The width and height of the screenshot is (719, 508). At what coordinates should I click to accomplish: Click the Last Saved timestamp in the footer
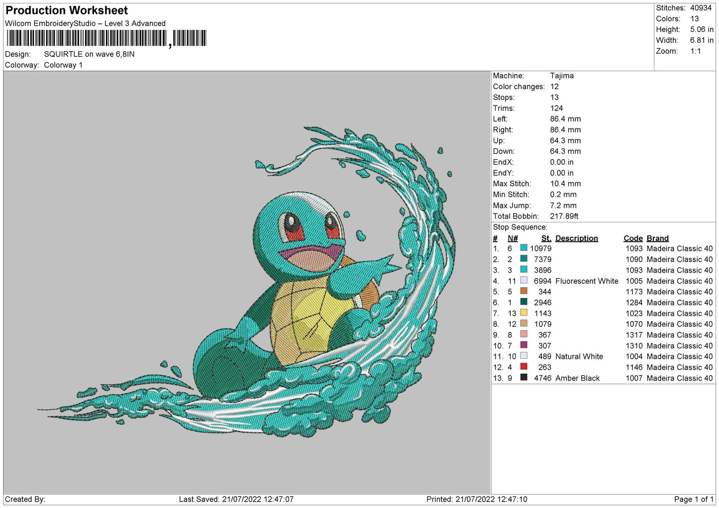coord(236,499)
